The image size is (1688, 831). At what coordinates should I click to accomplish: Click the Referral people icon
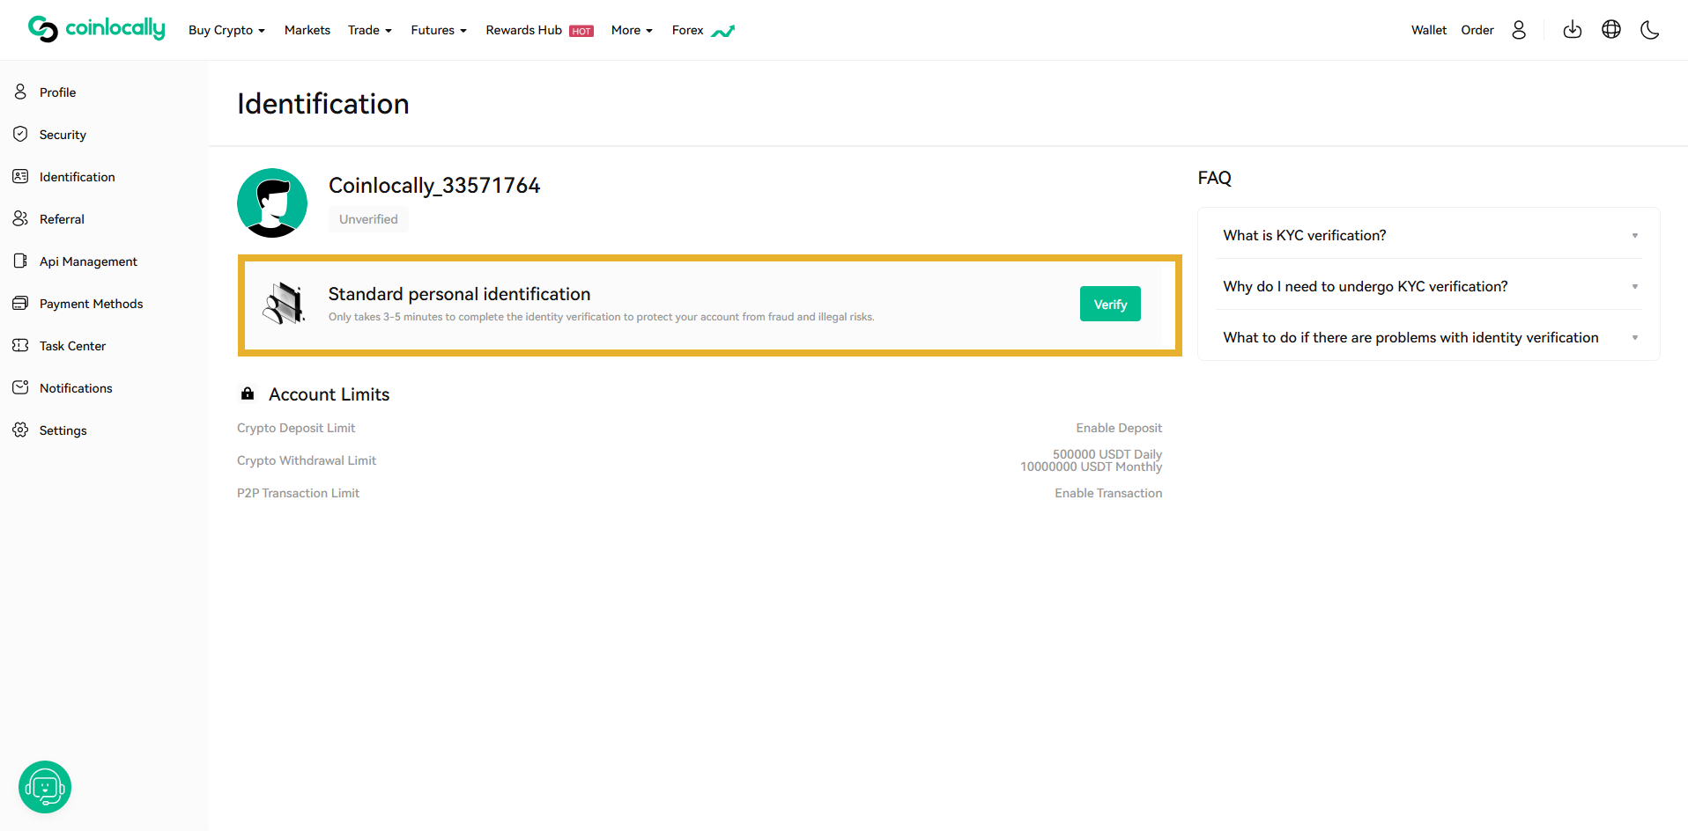click(x=20, y=218)
